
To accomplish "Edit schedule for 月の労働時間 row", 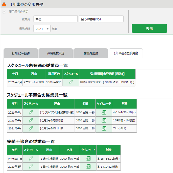I will point(31,120).
